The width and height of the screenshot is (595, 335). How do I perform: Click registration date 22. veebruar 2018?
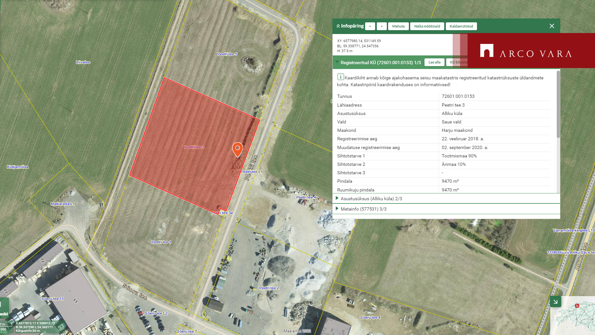[x=463, y=139]
